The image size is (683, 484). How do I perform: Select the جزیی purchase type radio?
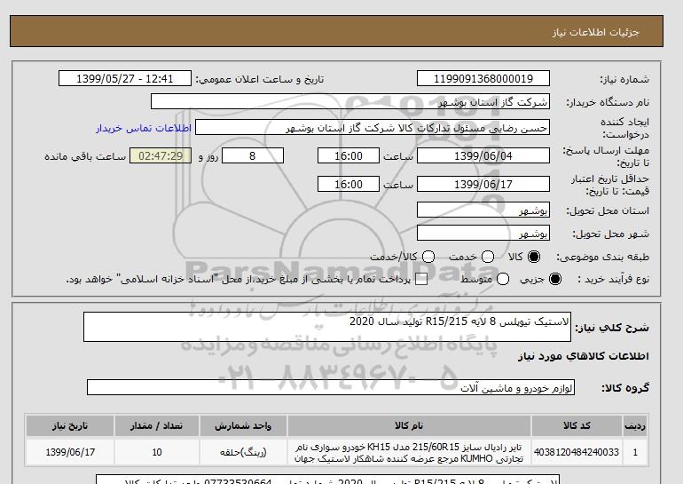(555, 279)
